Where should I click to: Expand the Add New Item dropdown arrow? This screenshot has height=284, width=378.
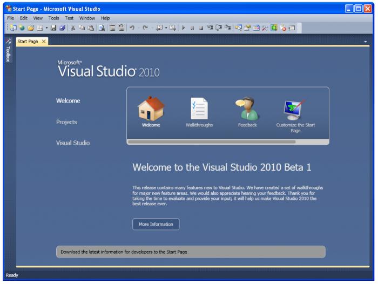46,28
